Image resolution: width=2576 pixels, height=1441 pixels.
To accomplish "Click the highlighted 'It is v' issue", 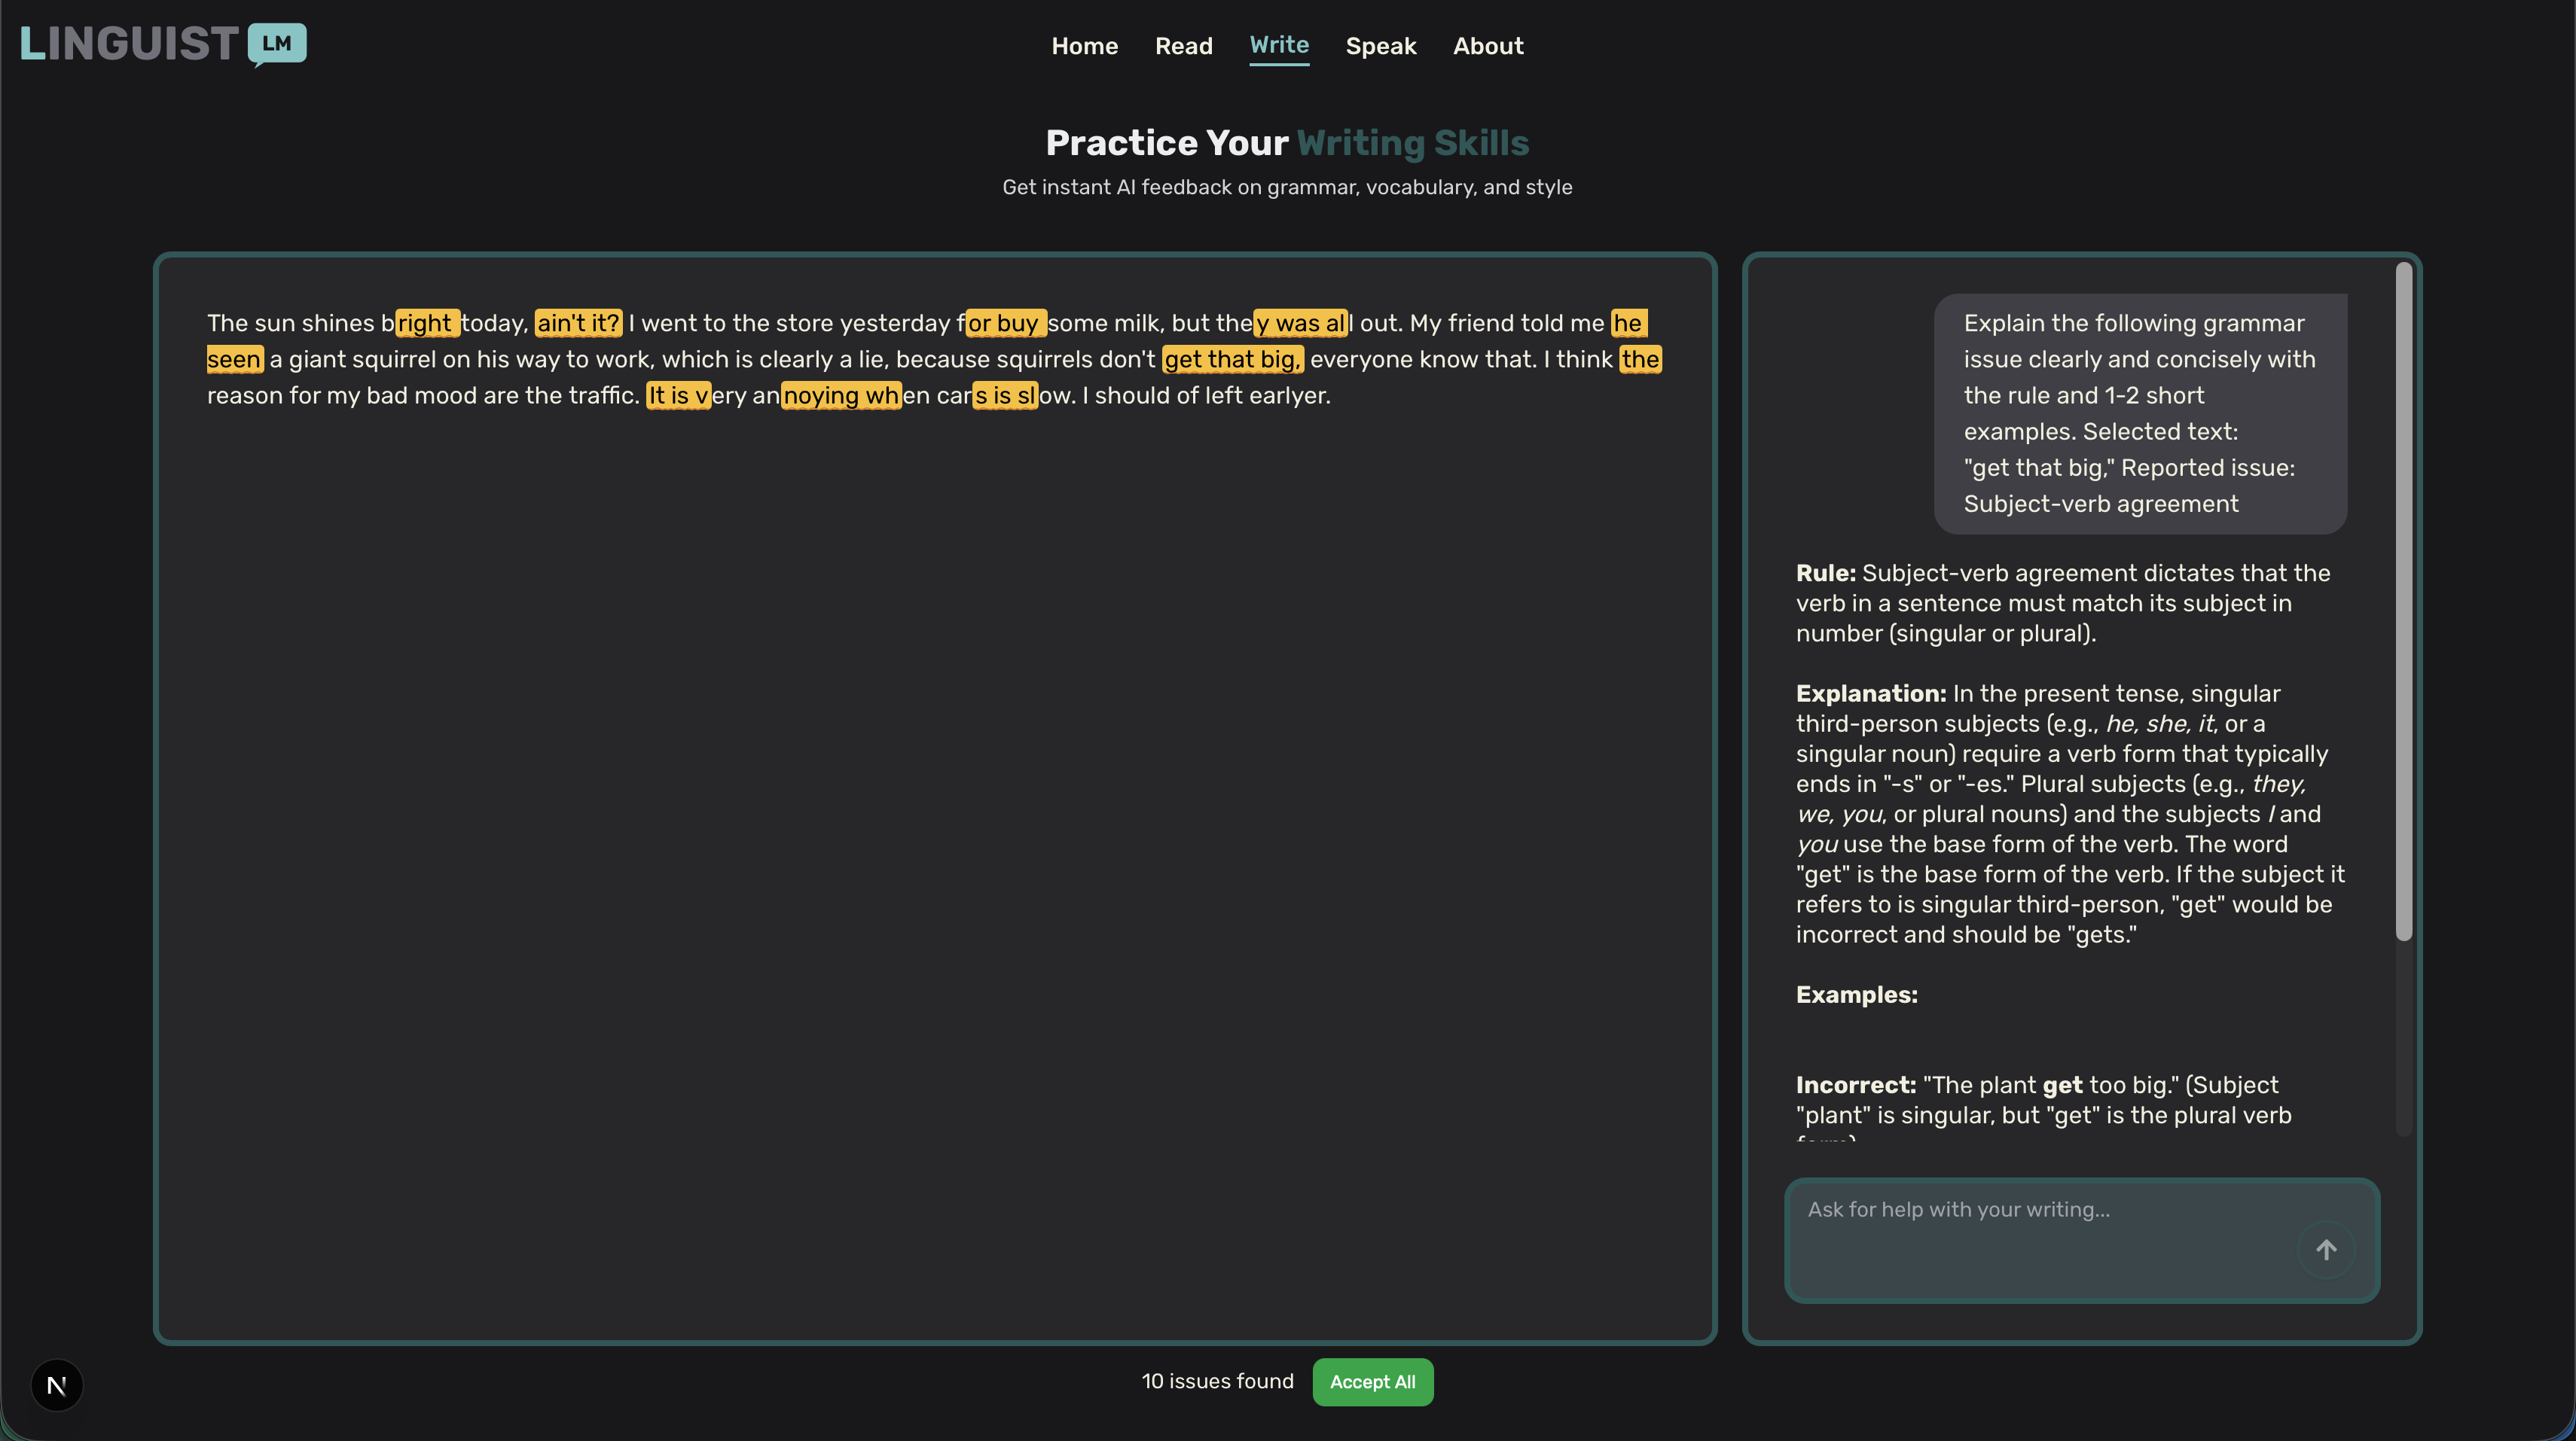I will coord(677,395).
